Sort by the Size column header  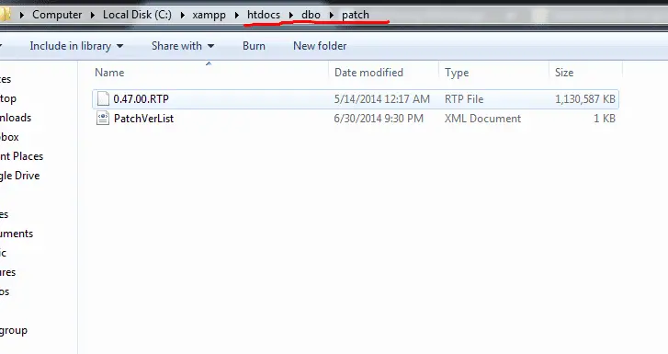564,73
